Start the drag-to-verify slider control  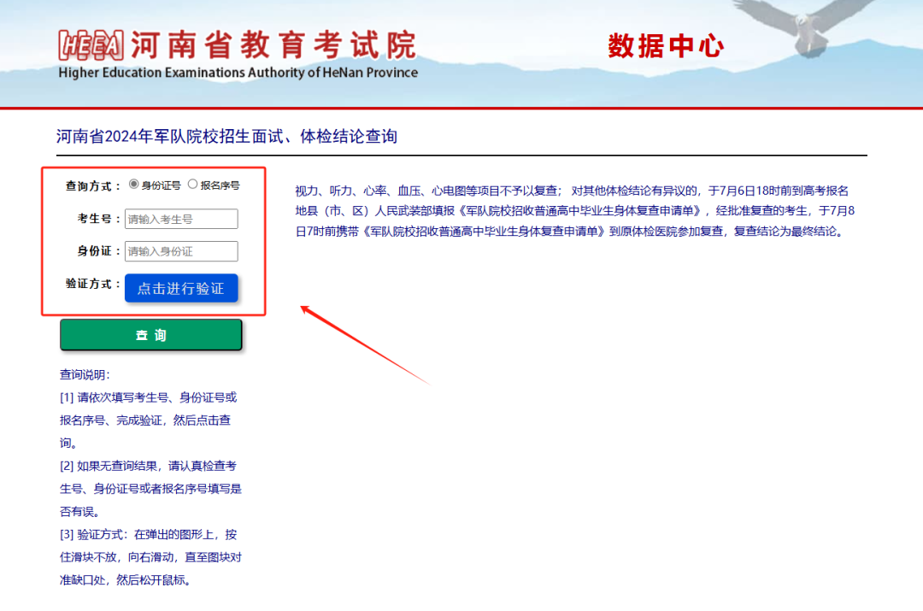181,288
